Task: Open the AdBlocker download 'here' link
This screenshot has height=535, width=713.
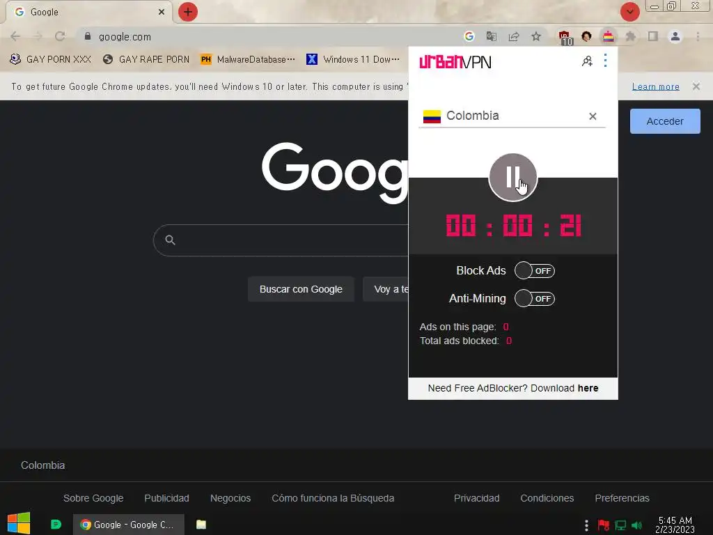Action: 588,388
